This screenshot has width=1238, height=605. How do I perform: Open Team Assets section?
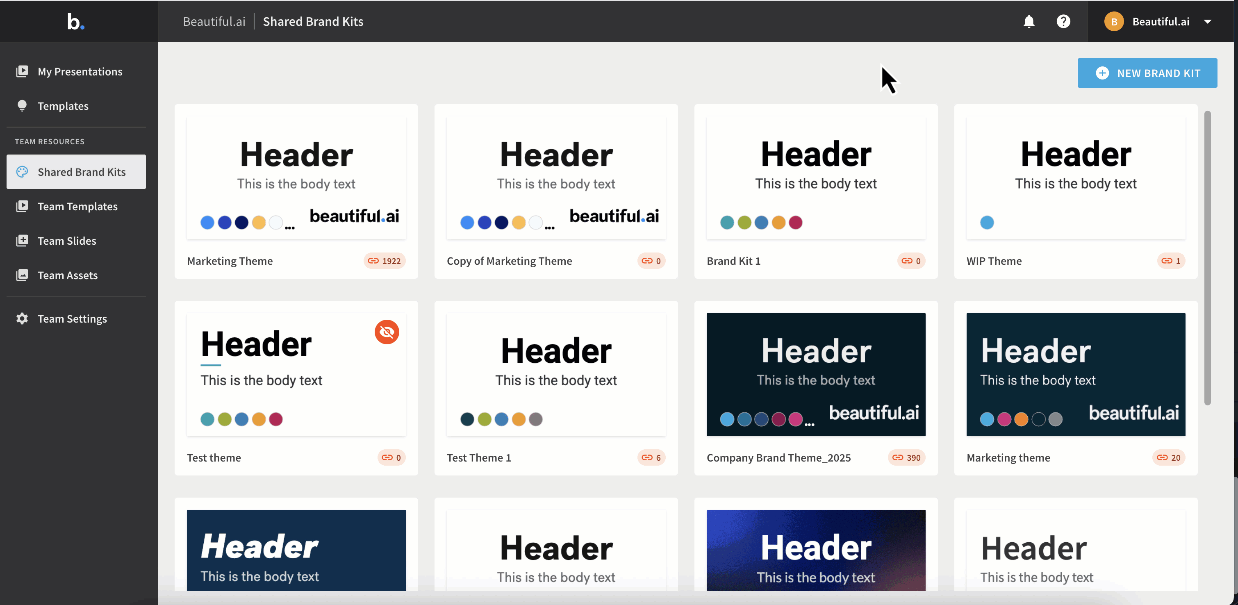point(76,275)
